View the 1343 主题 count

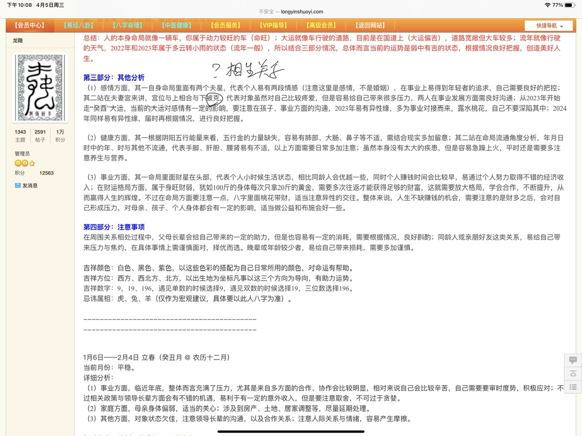click(20, 136)
